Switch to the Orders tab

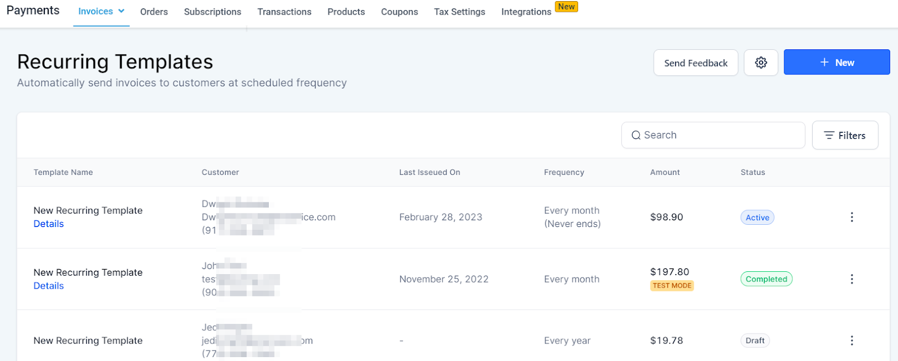click(154, 12)
